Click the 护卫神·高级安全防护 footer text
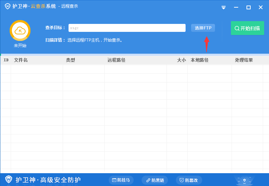This screenshot has width=269, height=186. pyautogui.click(x=48, y=180)
